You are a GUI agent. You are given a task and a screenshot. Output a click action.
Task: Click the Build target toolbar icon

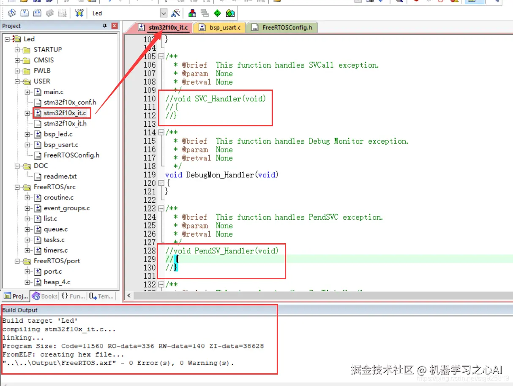(25, 13)
